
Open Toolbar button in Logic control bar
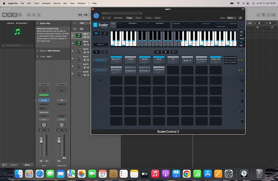[20, 15]
